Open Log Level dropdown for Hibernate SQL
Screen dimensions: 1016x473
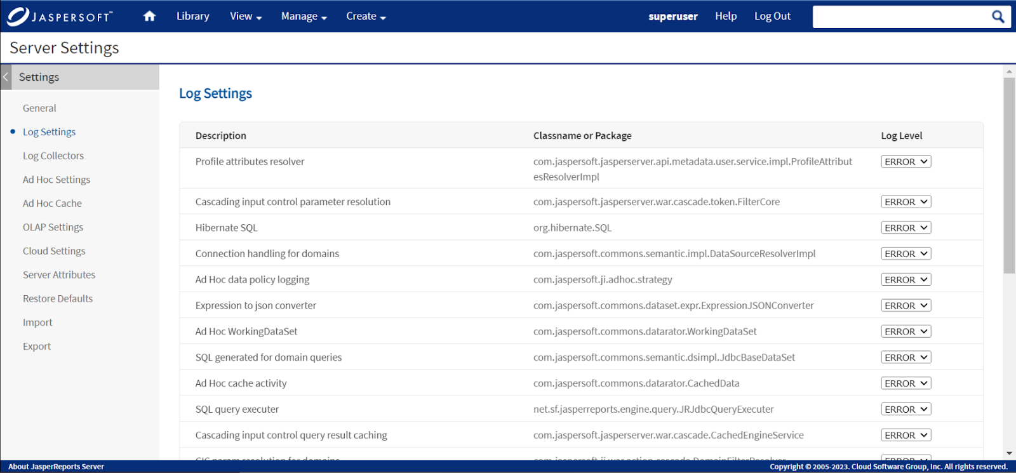pos(906,228)
